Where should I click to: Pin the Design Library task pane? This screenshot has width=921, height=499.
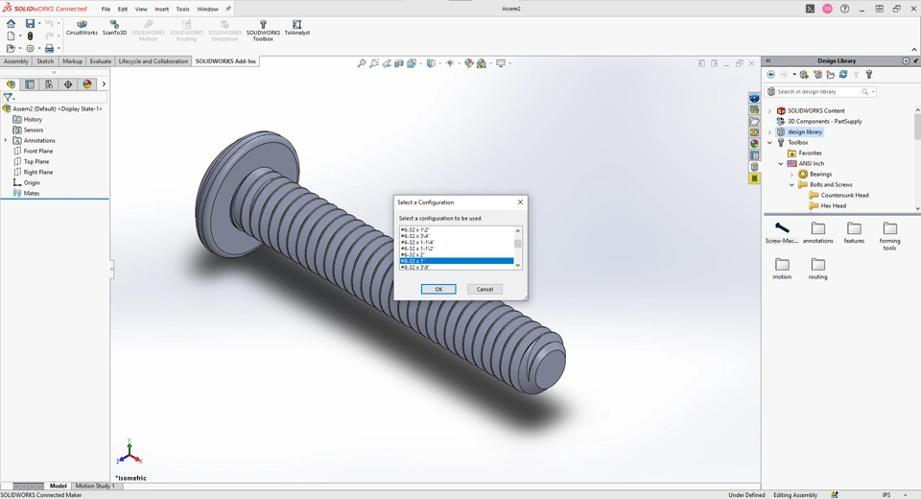coord(915,60)
